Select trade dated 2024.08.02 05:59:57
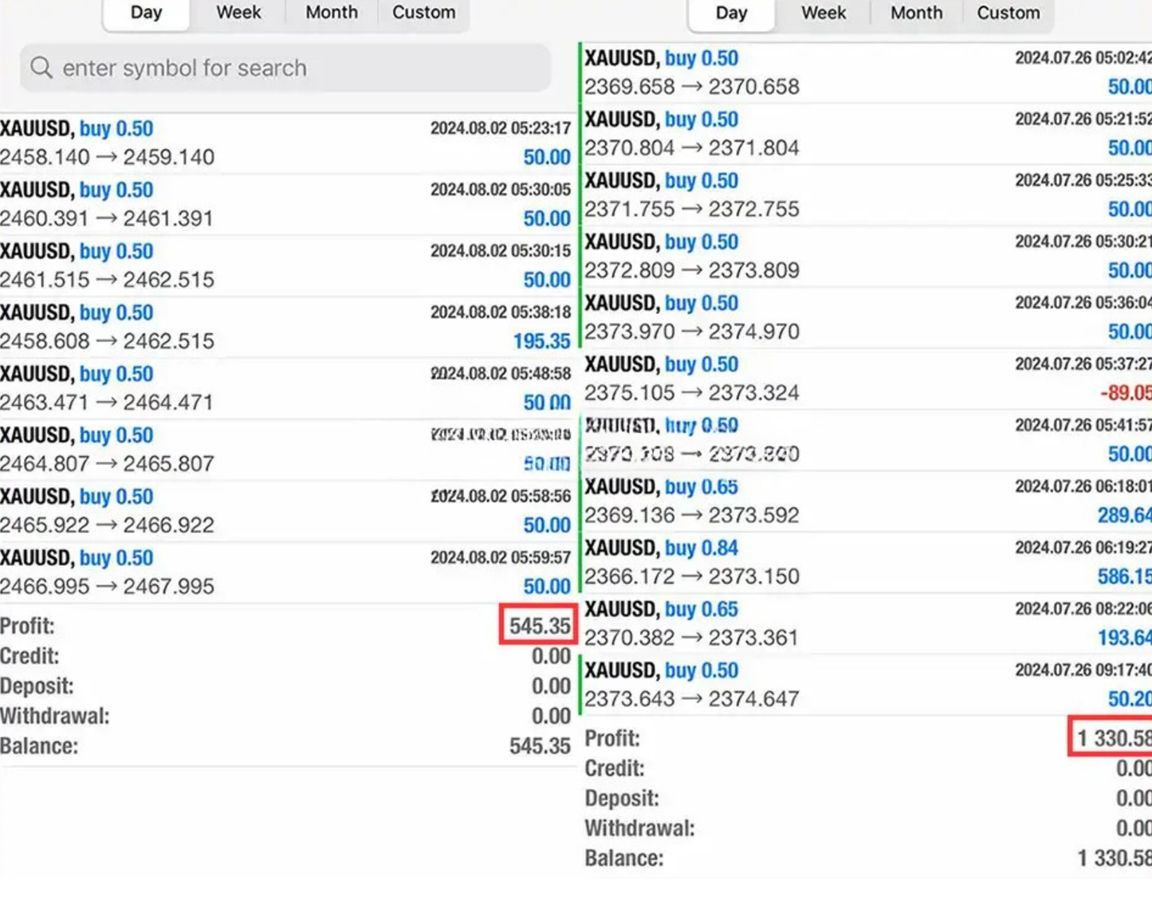The height and width of the screenshot is (915, 1152). click(x=285, y=572)
